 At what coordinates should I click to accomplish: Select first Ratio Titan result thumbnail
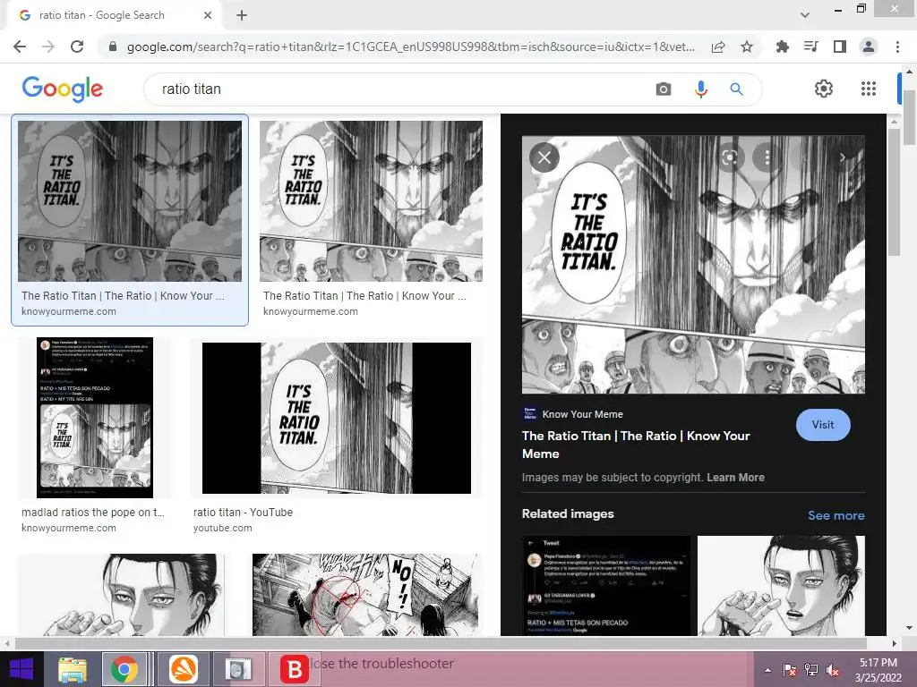coord(130,201)
